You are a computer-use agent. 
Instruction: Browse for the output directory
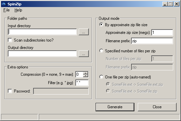click(84, 54)
